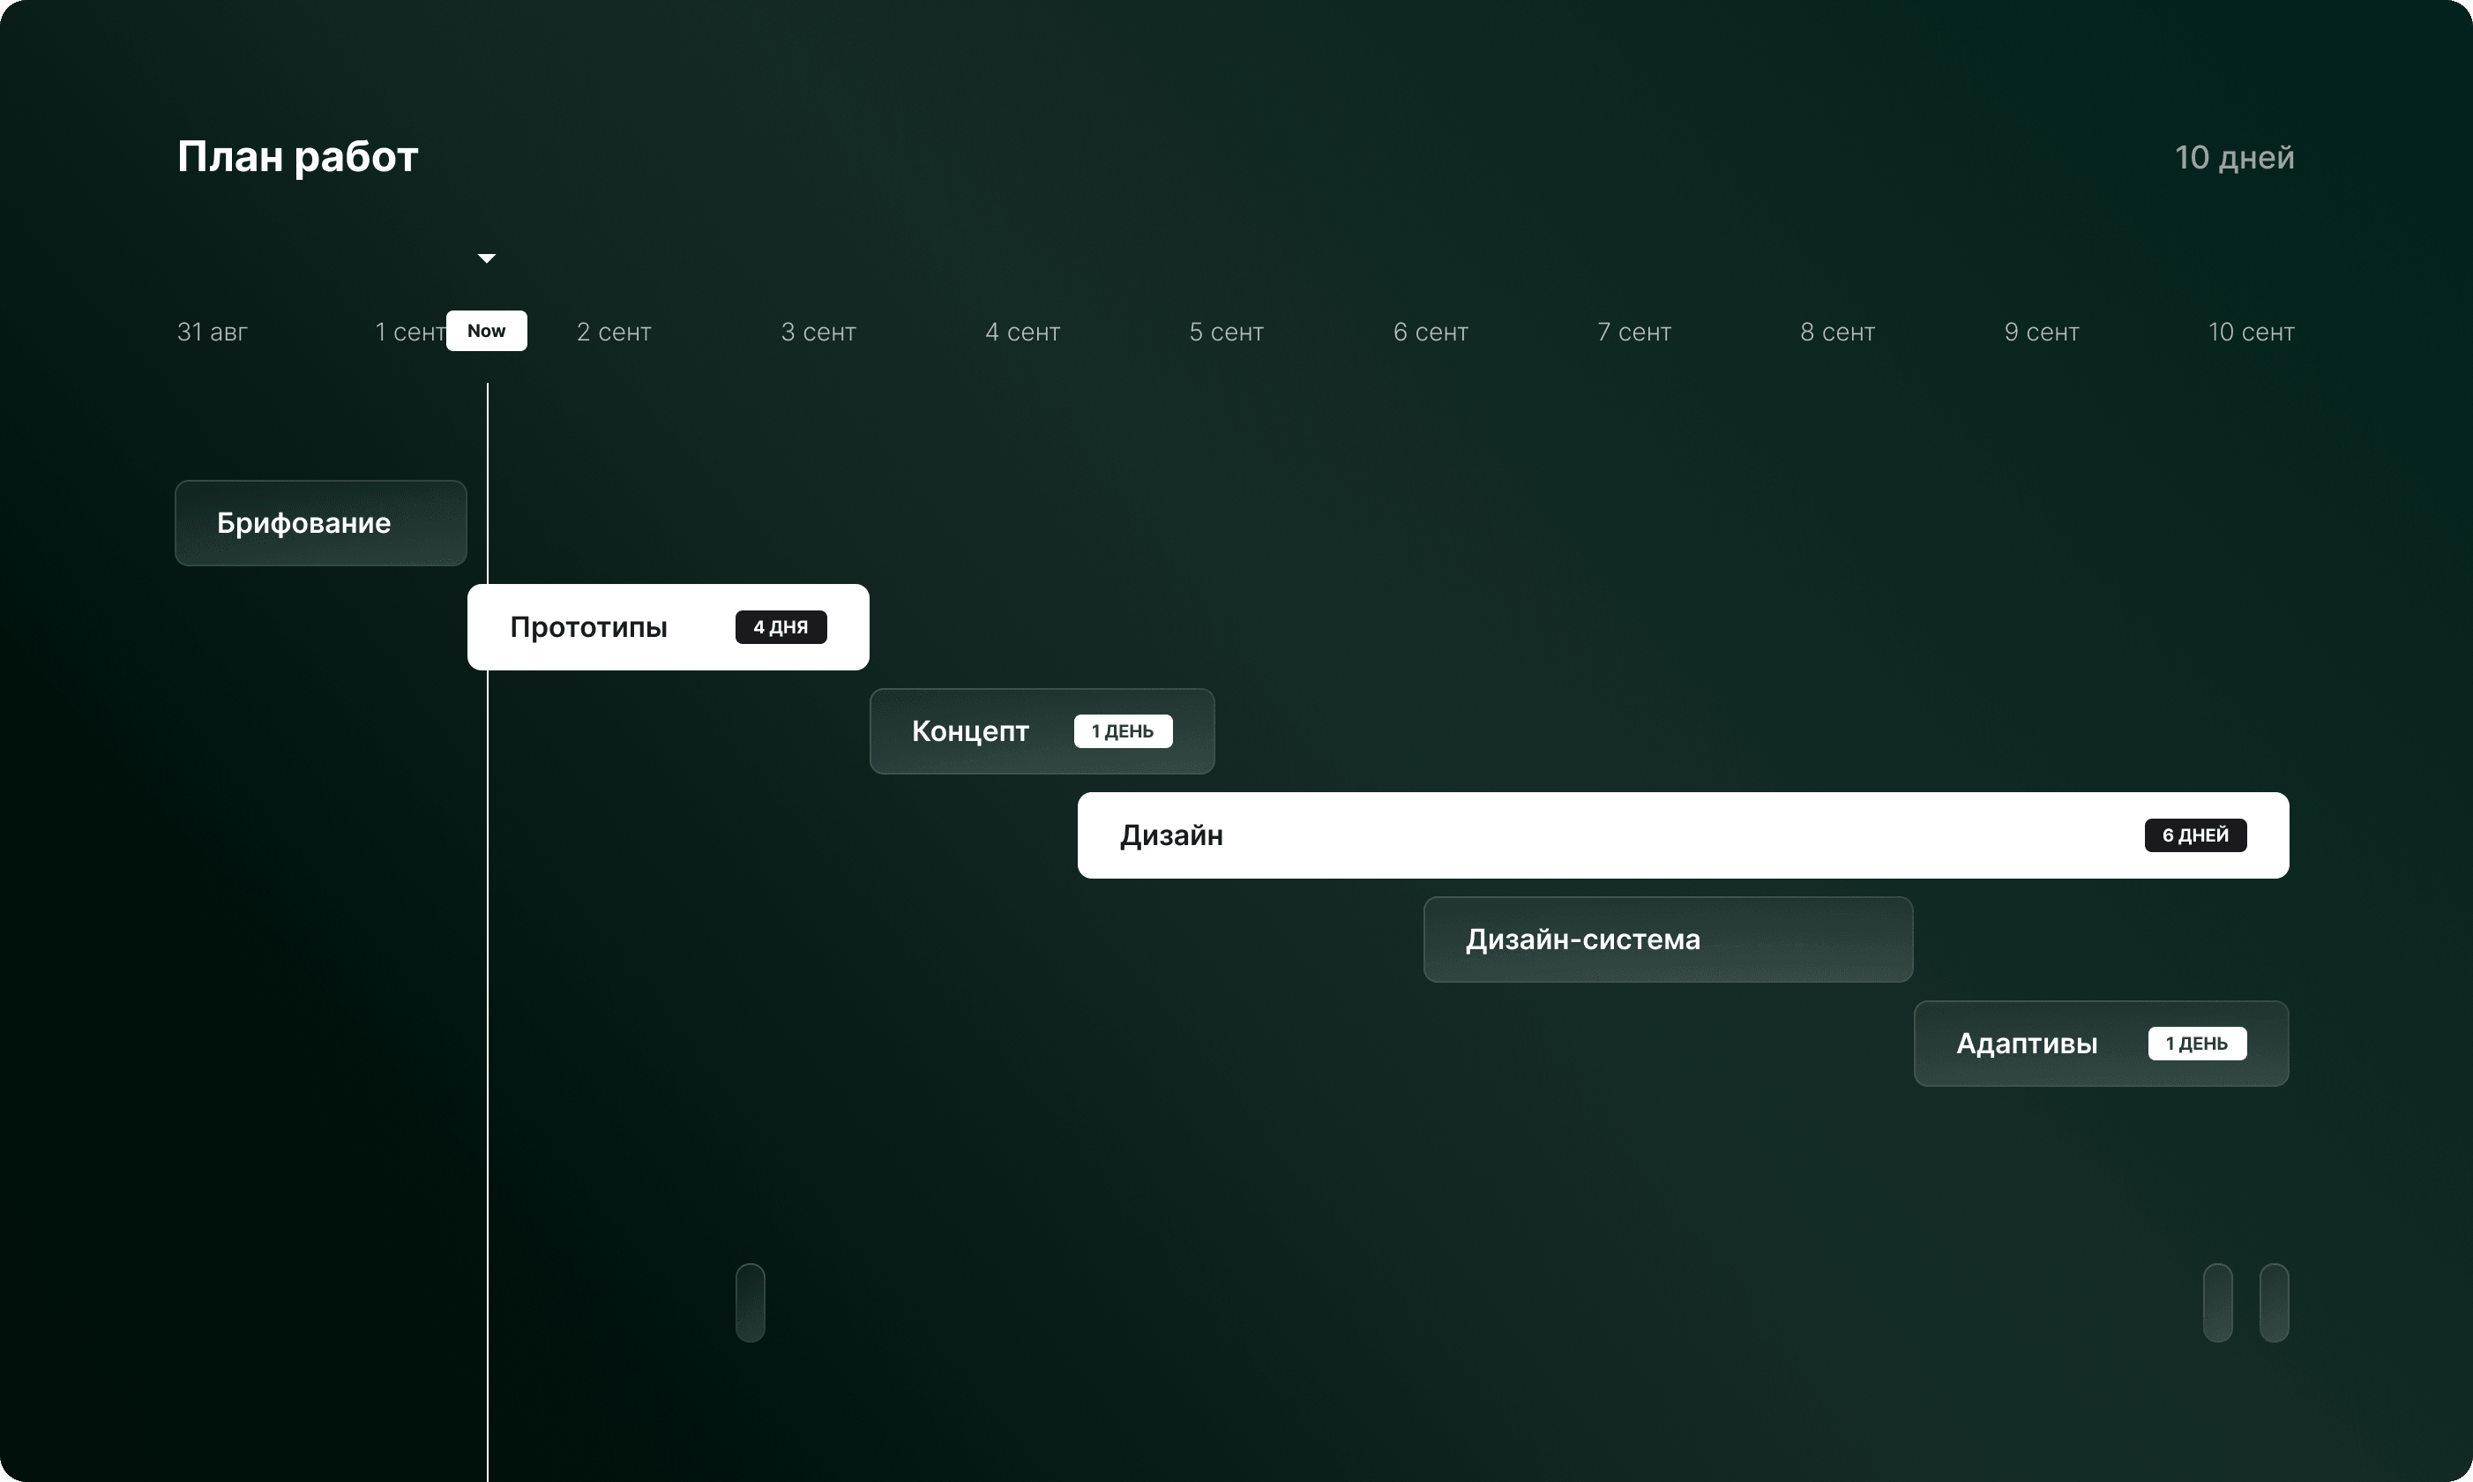
Task: Click the 10 сент date label
Action: point(2252,332)
